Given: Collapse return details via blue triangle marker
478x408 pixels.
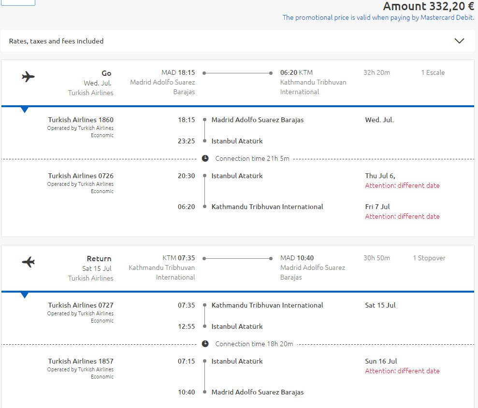Looking at the screenshot, I should (25, 295).
